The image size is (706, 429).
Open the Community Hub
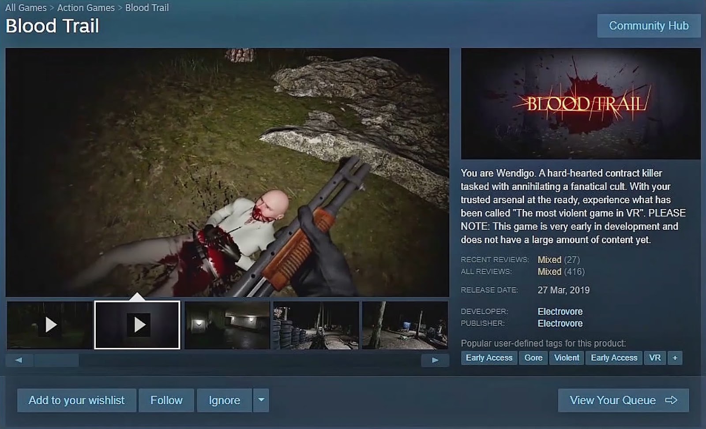click(x=649, y=26)
